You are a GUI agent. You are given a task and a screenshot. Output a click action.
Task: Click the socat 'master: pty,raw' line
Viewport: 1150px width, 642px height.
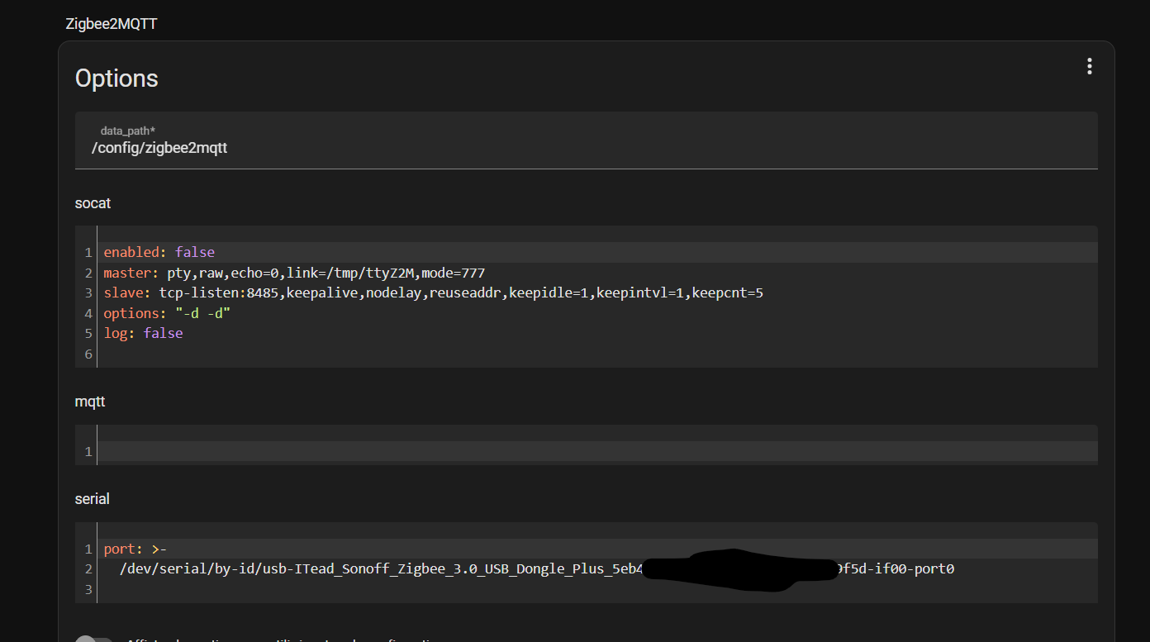[x=294, y=273]
